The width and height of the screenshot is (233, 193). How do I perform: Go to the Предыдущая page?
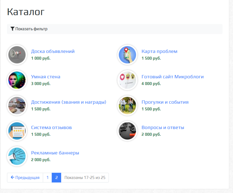click(x=25, y=178)
